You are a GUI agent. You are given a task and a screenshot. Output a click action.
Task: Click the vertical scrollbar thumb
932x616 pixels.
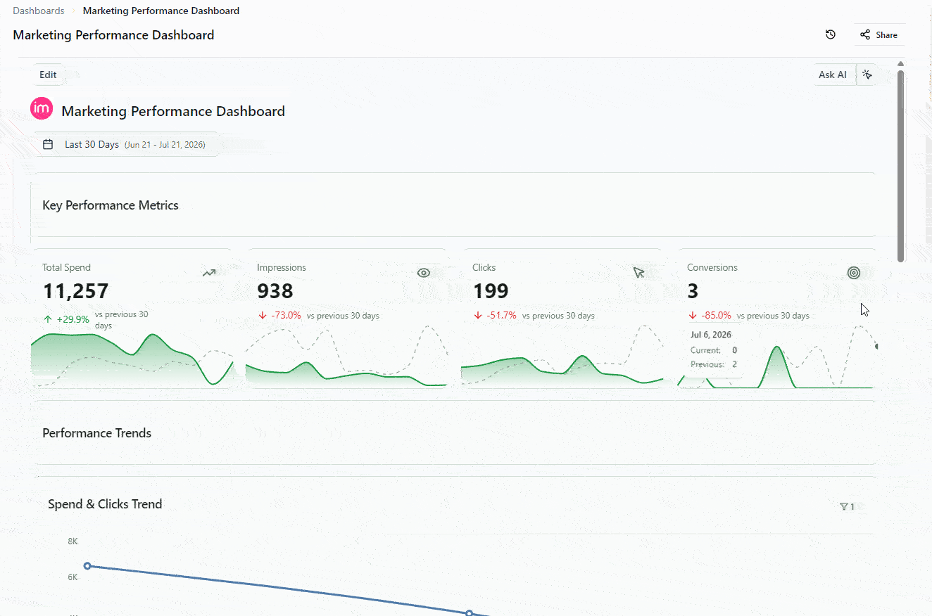(x=901, y=165)
